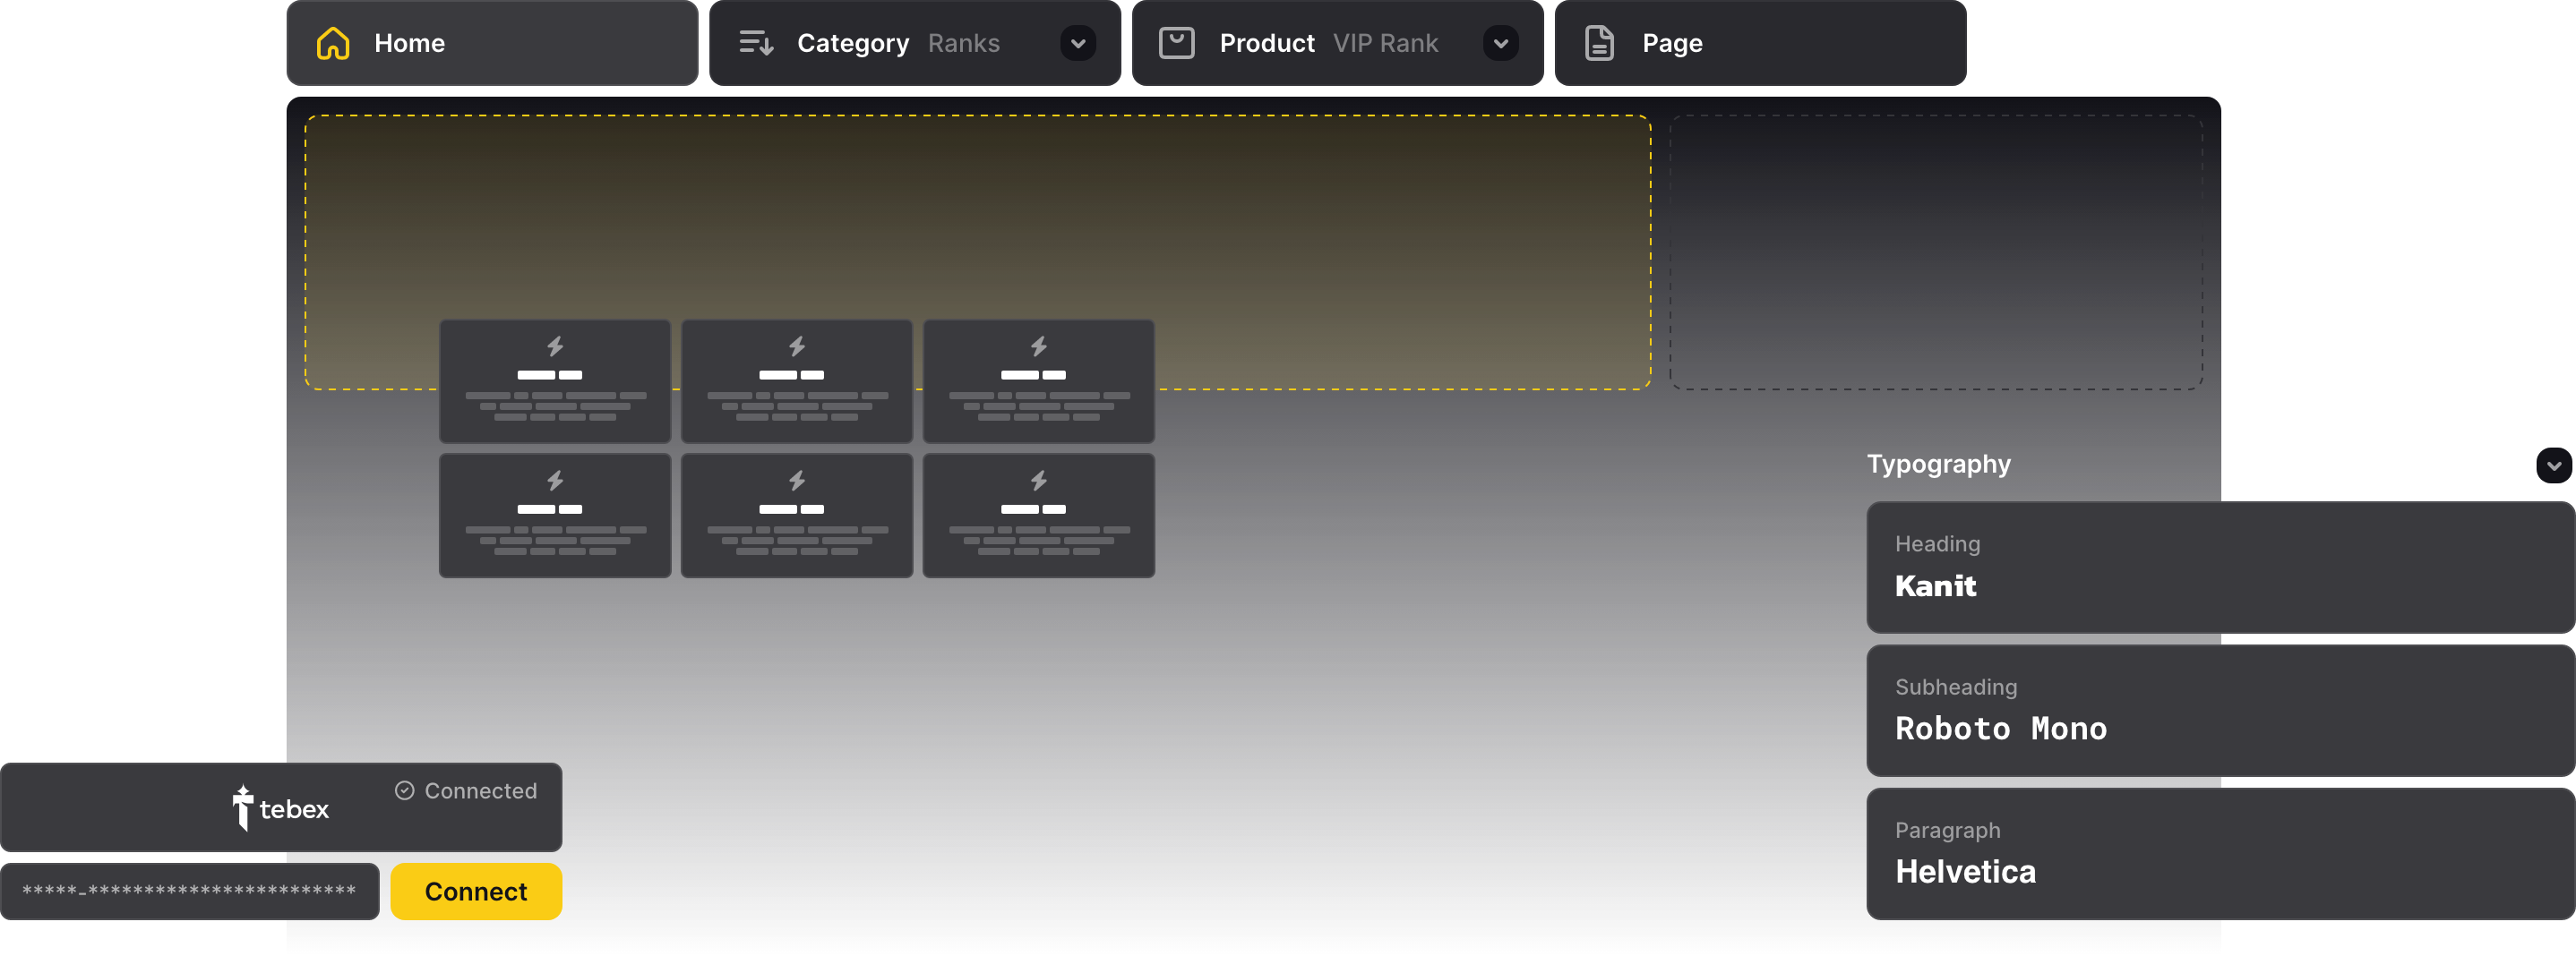This screenshot has height=956, width=2576.
Task: Switch to the Home tab
Action: click(492, 43)
